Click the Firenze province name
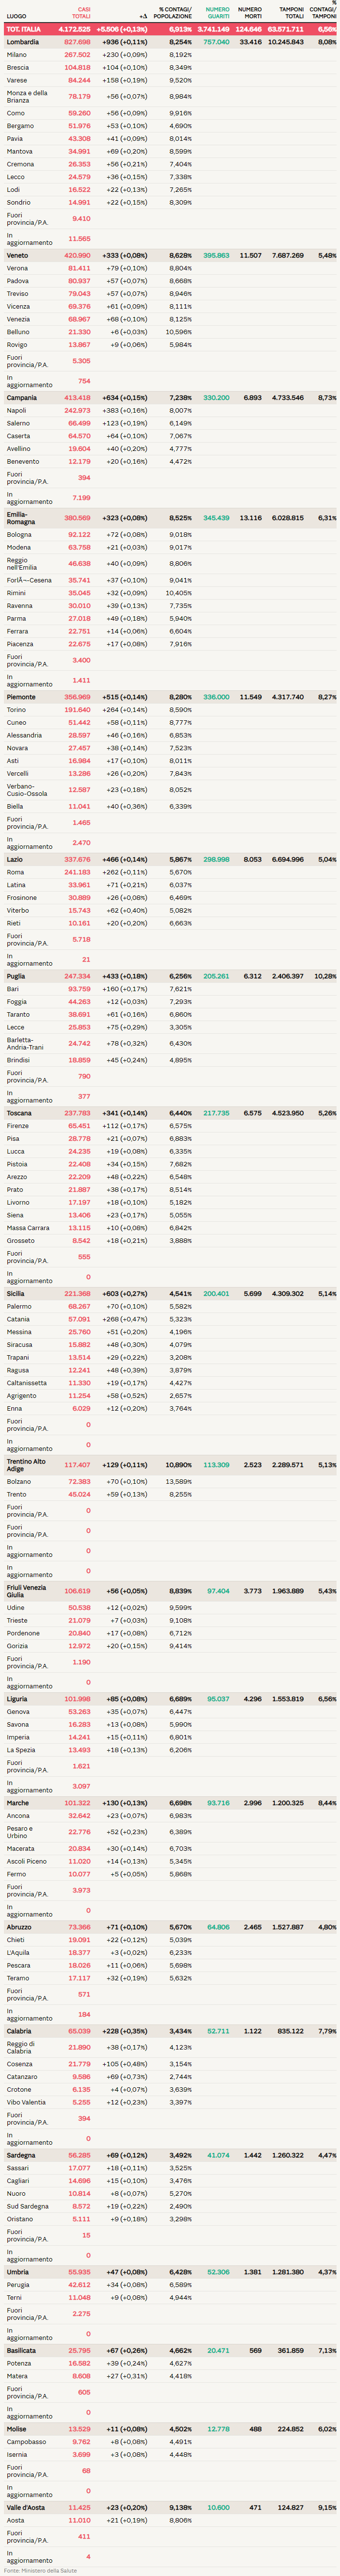Screen dimensions: 340x2576 pos(18,1126)
